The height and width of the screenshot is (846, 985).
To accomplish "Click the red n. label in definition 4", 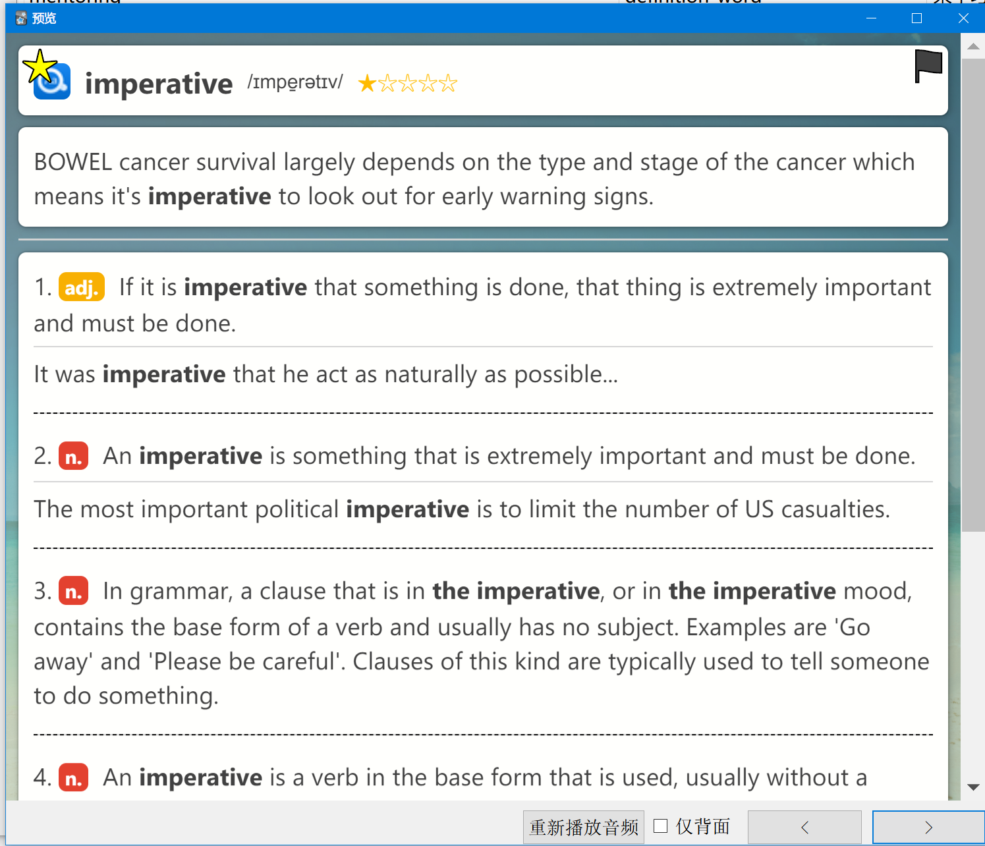I will point(74,777).
